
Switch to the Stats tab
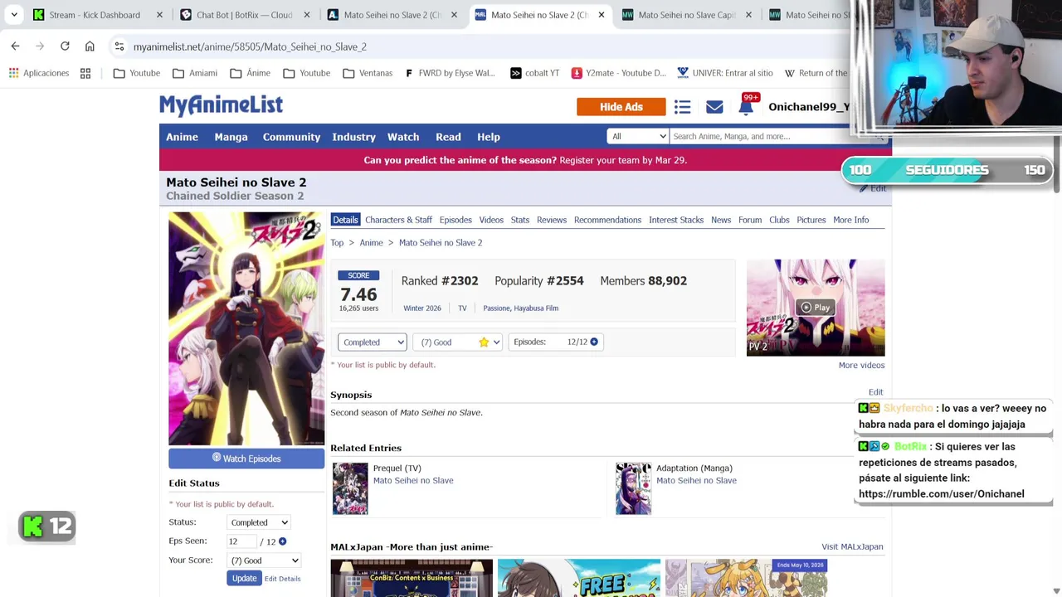pyautogui.click(x=520, y=220)
